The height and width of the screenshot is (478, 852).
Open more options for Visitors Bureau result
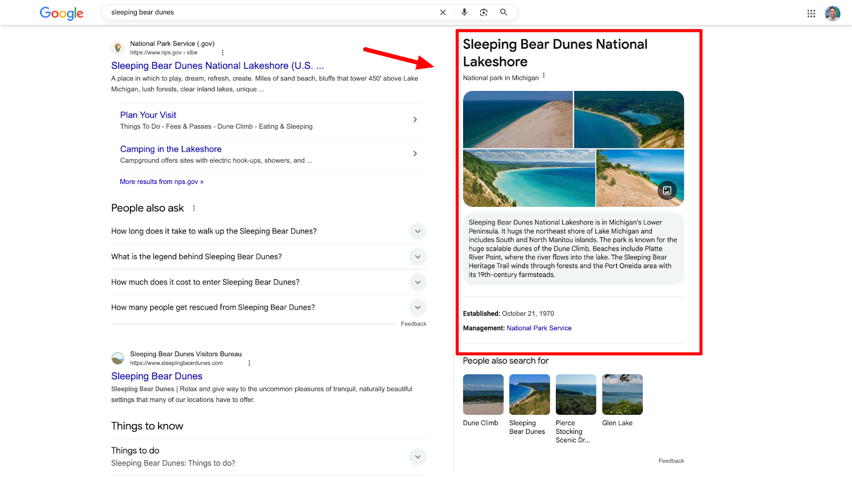249,363
